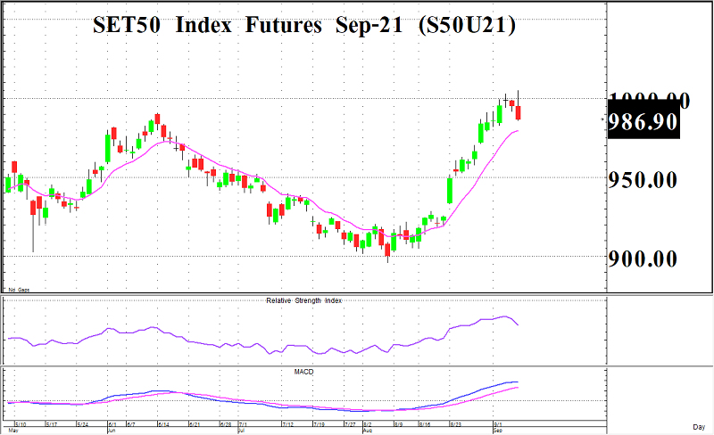714x435 pixels.
Task: Select the 6/21 date axis label
Action: [x=195, y=424]
